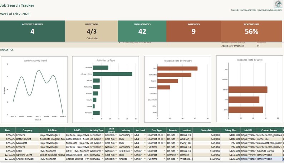The image size is (284, 163).
Task: Select the Weekly Goal 4/3 card
Action: (92, 31)
